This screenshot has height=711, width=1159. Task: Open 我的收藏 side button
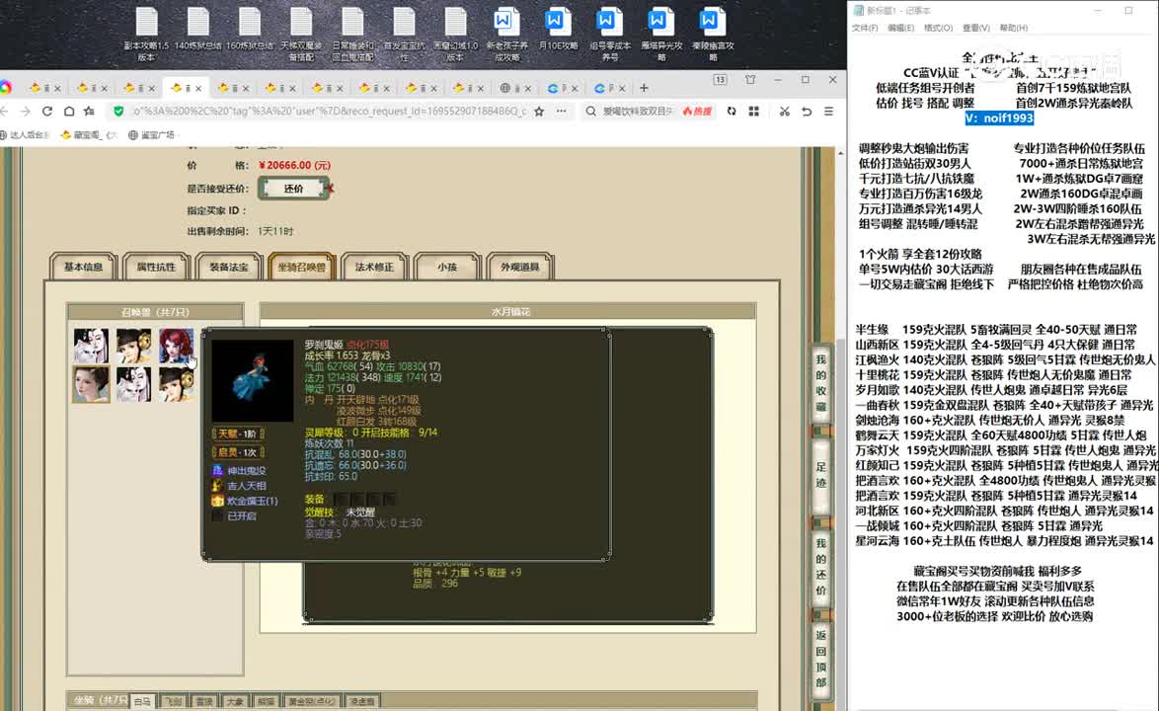point(820,382)
